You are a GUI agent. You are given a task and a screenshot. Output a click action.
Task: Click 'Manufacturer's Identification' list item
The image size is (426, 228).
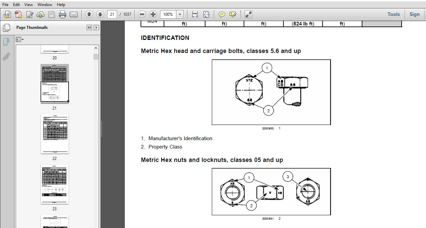click(180, 138)
